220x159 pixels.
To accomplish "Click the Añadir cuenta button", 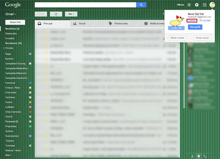I will [x=177, y=38].
